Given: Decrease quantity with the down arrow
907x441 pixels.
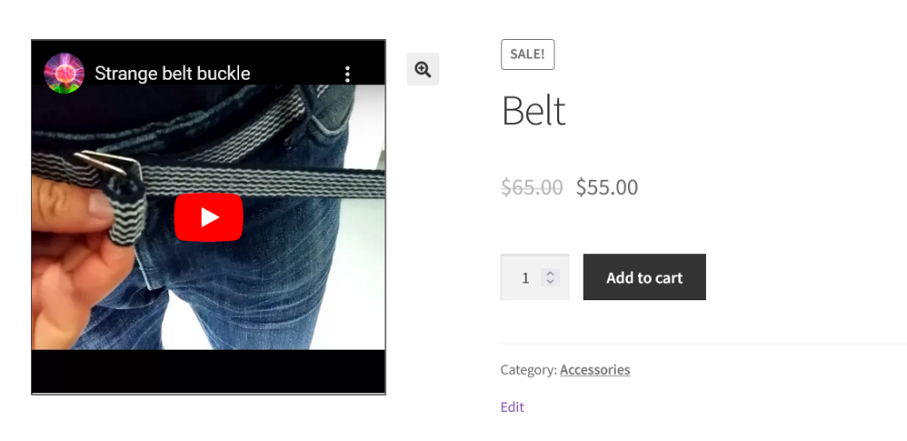Looking at the screenshot, I should [x=550, y=282].
